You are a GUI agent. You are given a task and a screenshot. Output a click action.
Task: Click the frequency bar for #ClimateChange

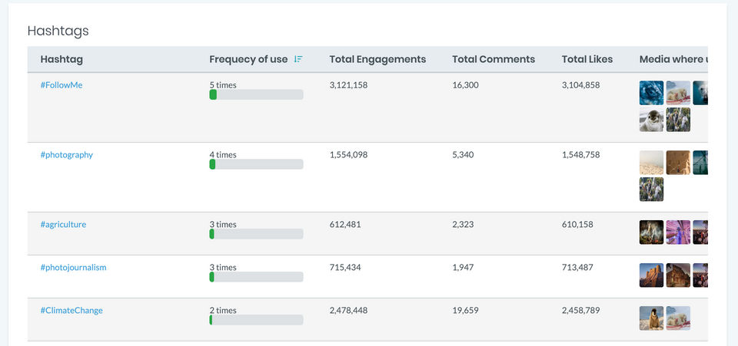(256, 320)
